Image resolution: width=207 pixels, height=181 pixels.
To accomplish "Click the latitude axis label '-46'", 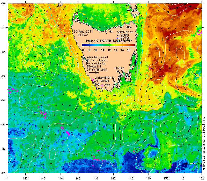I will [x=3, y=149].
